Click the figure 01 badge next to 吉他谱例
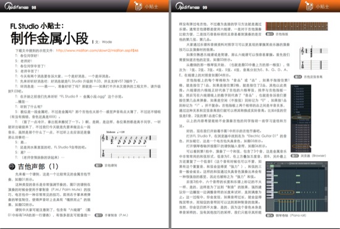340x229 pixels. 98,165
